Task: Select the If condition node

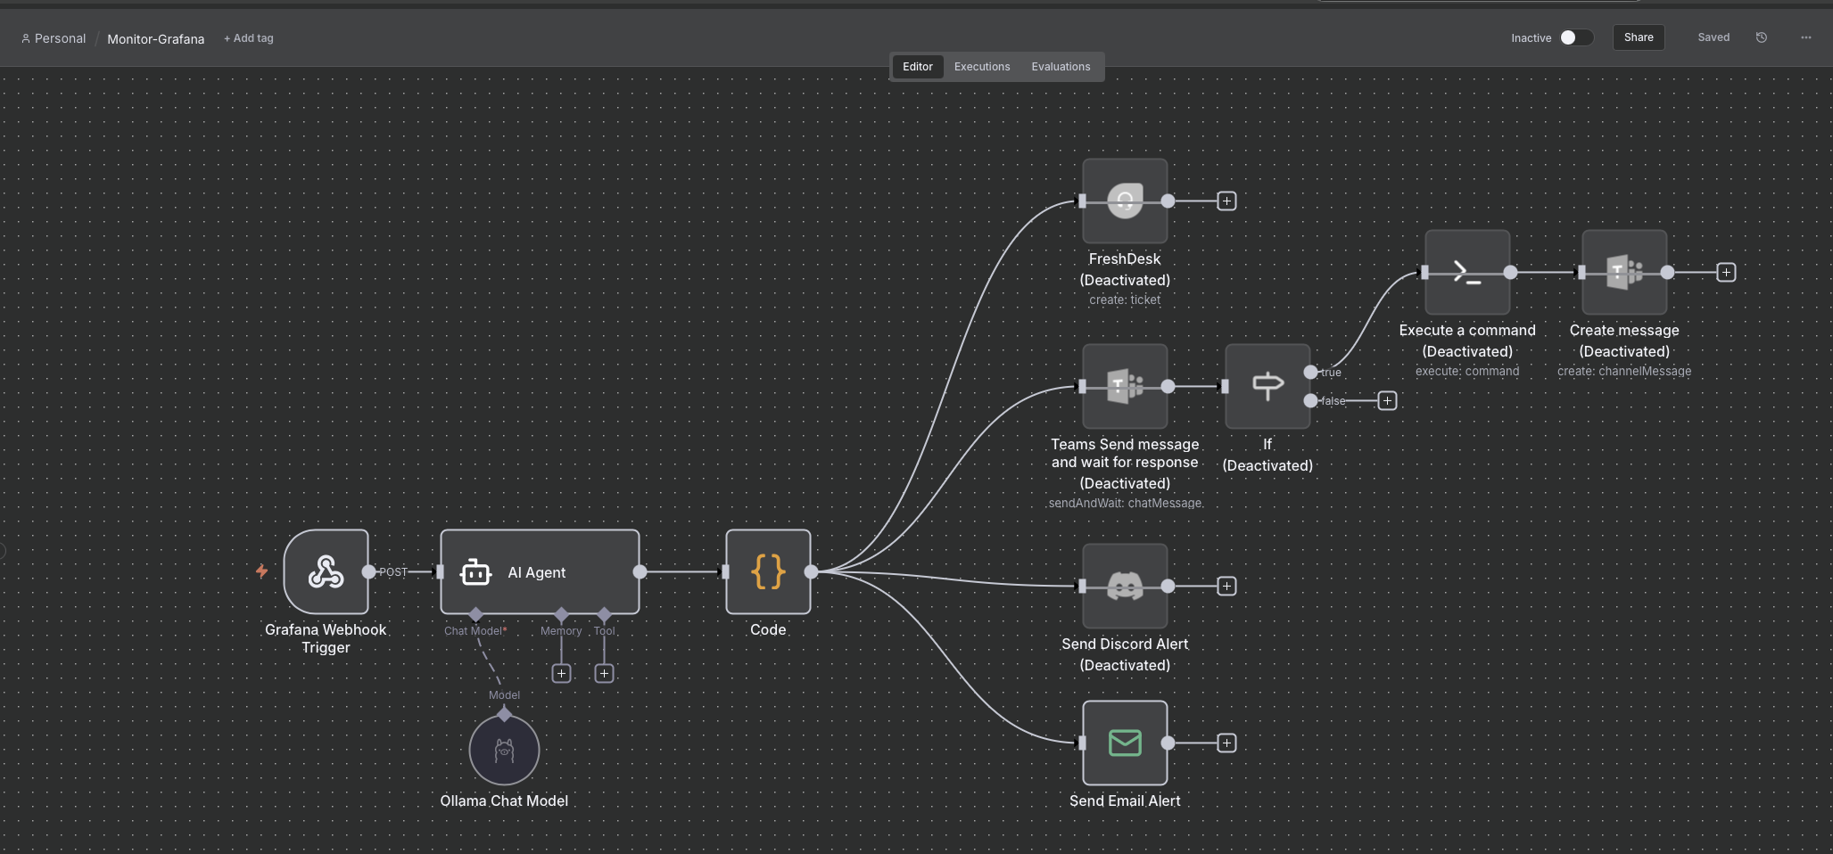Action: pyautogui.click(x=1267, y=386)
